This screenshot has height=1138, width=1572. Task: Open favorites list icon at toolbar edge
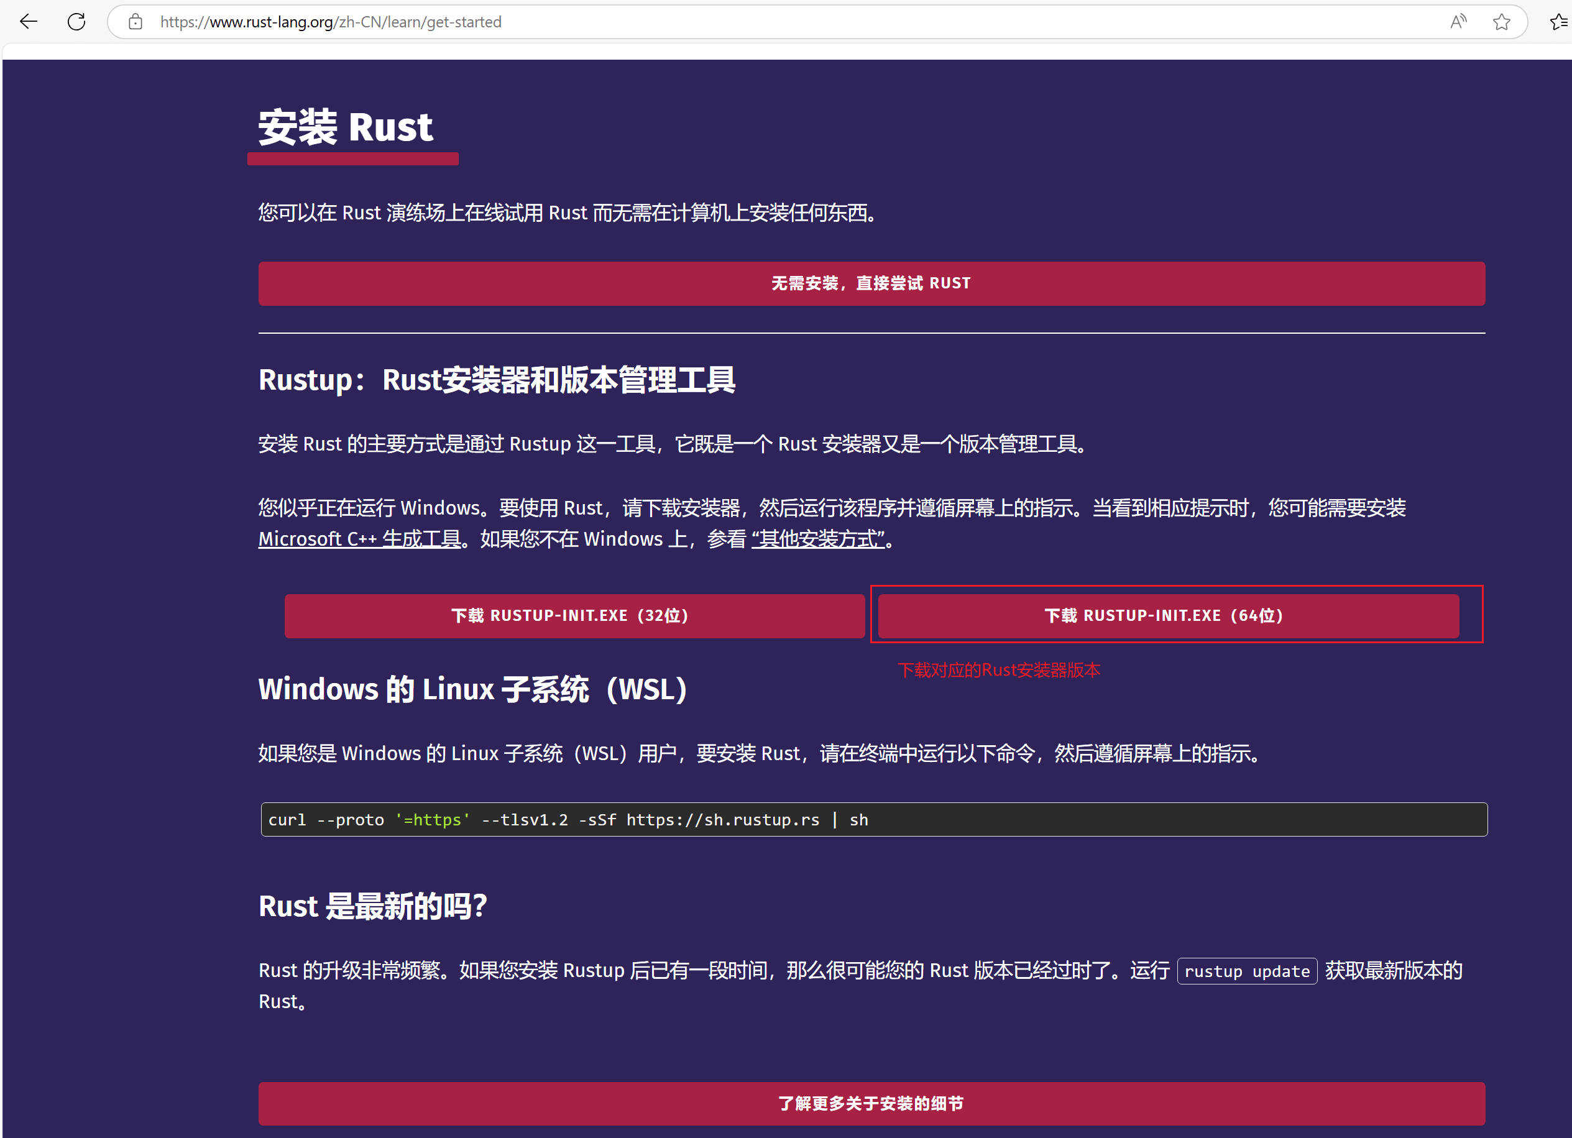[x=1559, y=22]
